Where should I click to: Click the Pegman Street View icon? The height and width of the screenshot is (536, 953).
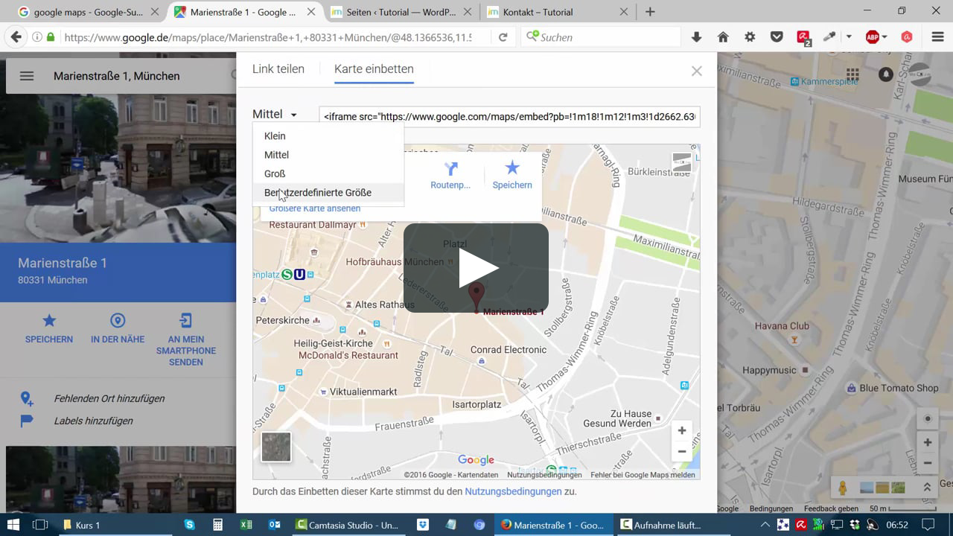click(x=843, y=488)
